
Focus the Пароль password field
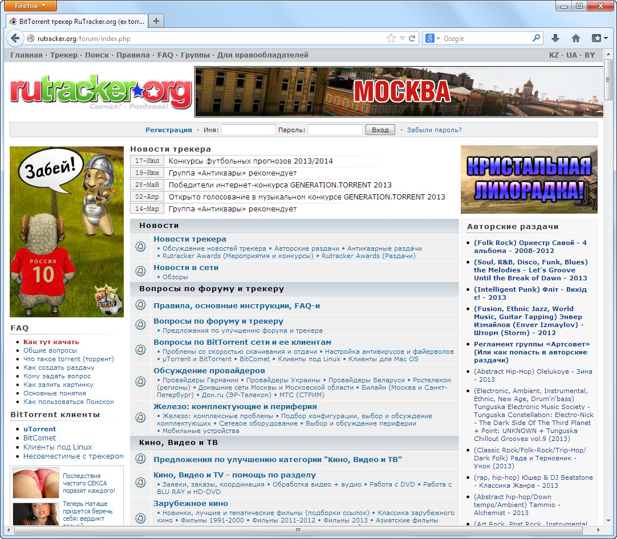tap(335, 130)
